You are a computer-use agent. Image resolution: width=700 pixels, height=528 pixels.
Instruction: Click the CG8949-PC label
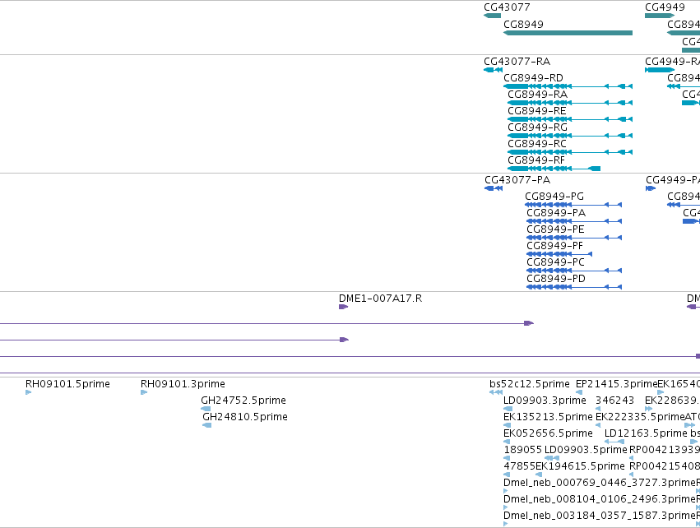point(555,262)
